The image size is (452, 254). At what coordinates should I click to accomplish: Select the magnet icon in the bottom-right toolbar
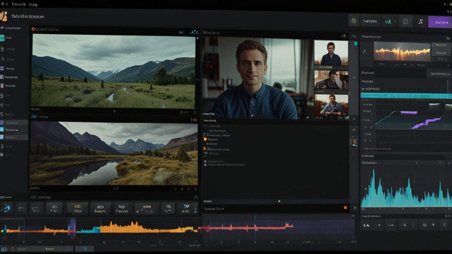point(444,225)
